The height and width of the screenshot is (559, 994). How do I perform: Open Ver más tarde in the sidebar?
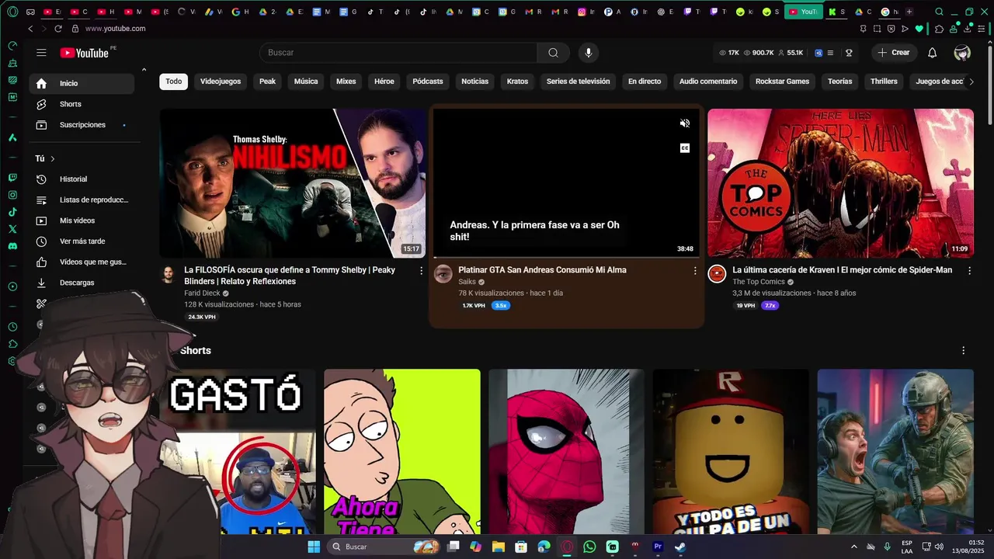pyautogui.click(x=82, y=241)
